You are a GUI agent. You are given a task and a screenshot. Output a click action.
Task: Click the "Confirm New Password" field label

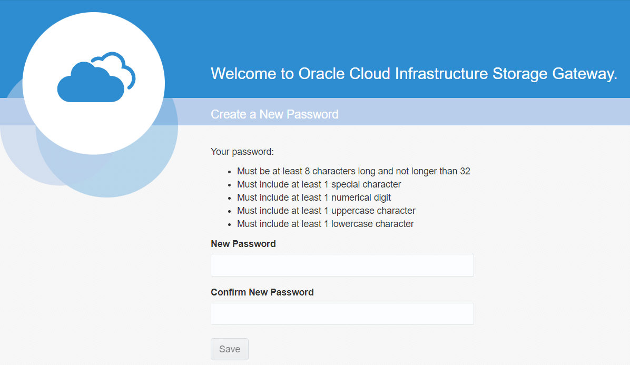coord(262,292)
